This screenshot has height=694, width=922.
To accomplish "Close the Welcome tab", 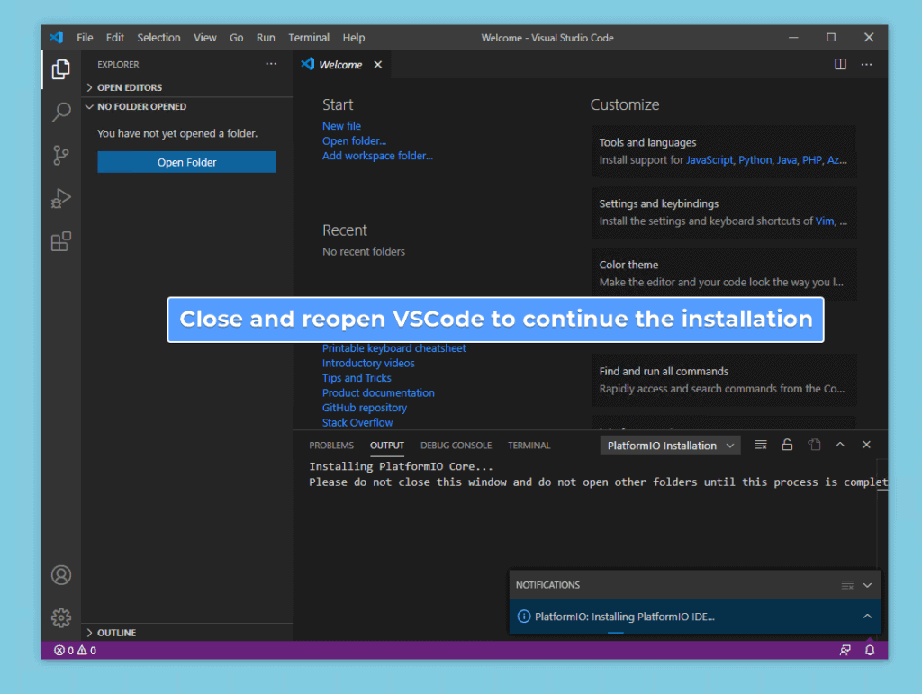I will coord(378,65).
